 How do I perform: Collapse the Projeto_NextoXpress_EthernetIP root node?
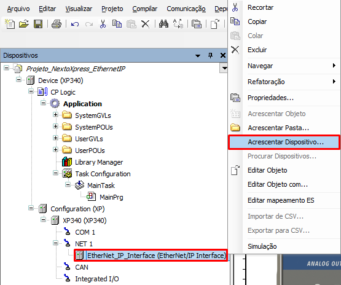pos(7,68)
